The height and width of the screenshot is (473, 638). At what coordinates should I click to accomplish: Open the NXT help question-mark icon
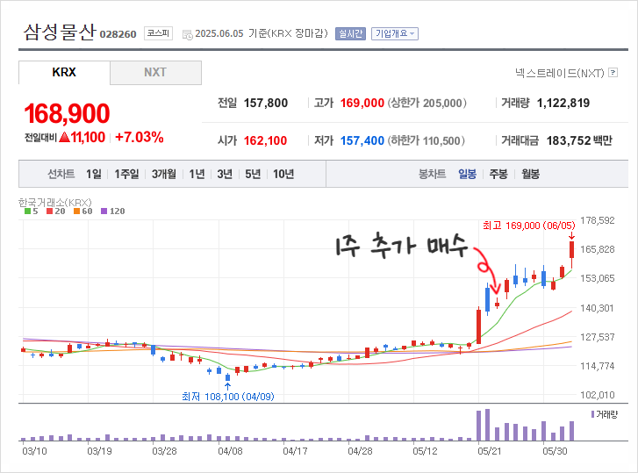613,72
